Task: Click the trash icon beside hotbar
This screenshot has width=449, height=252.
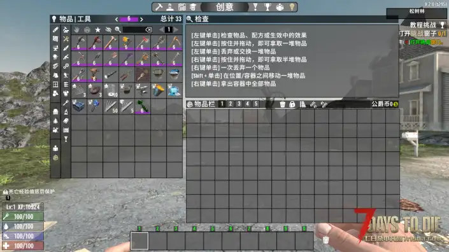Action: (325, 240)
